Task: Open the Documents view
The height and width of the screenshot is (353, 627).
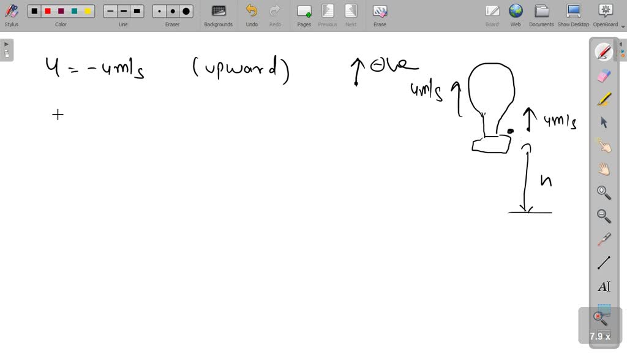Action: point(541,15)
